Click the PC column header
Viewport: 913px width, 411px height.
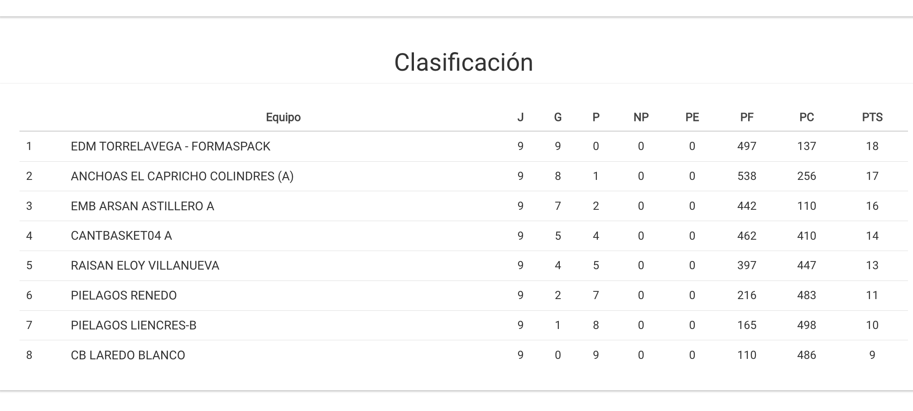[806, 117]
